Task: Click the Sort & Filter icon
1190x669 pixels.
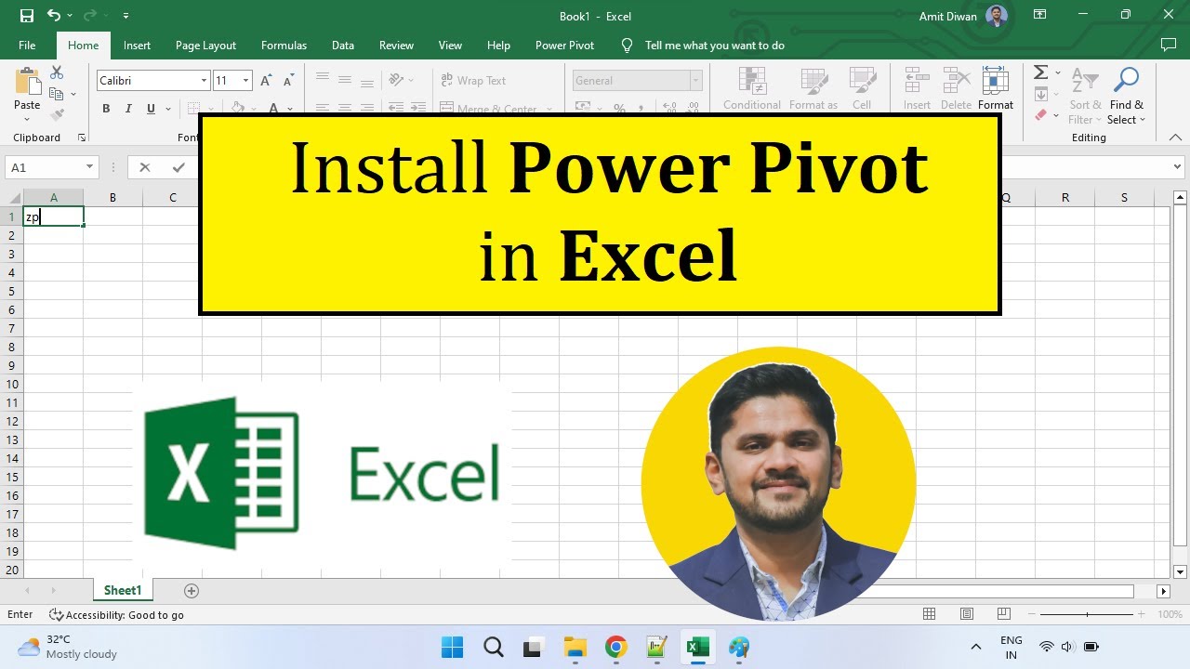Action: click(1084, 82)
